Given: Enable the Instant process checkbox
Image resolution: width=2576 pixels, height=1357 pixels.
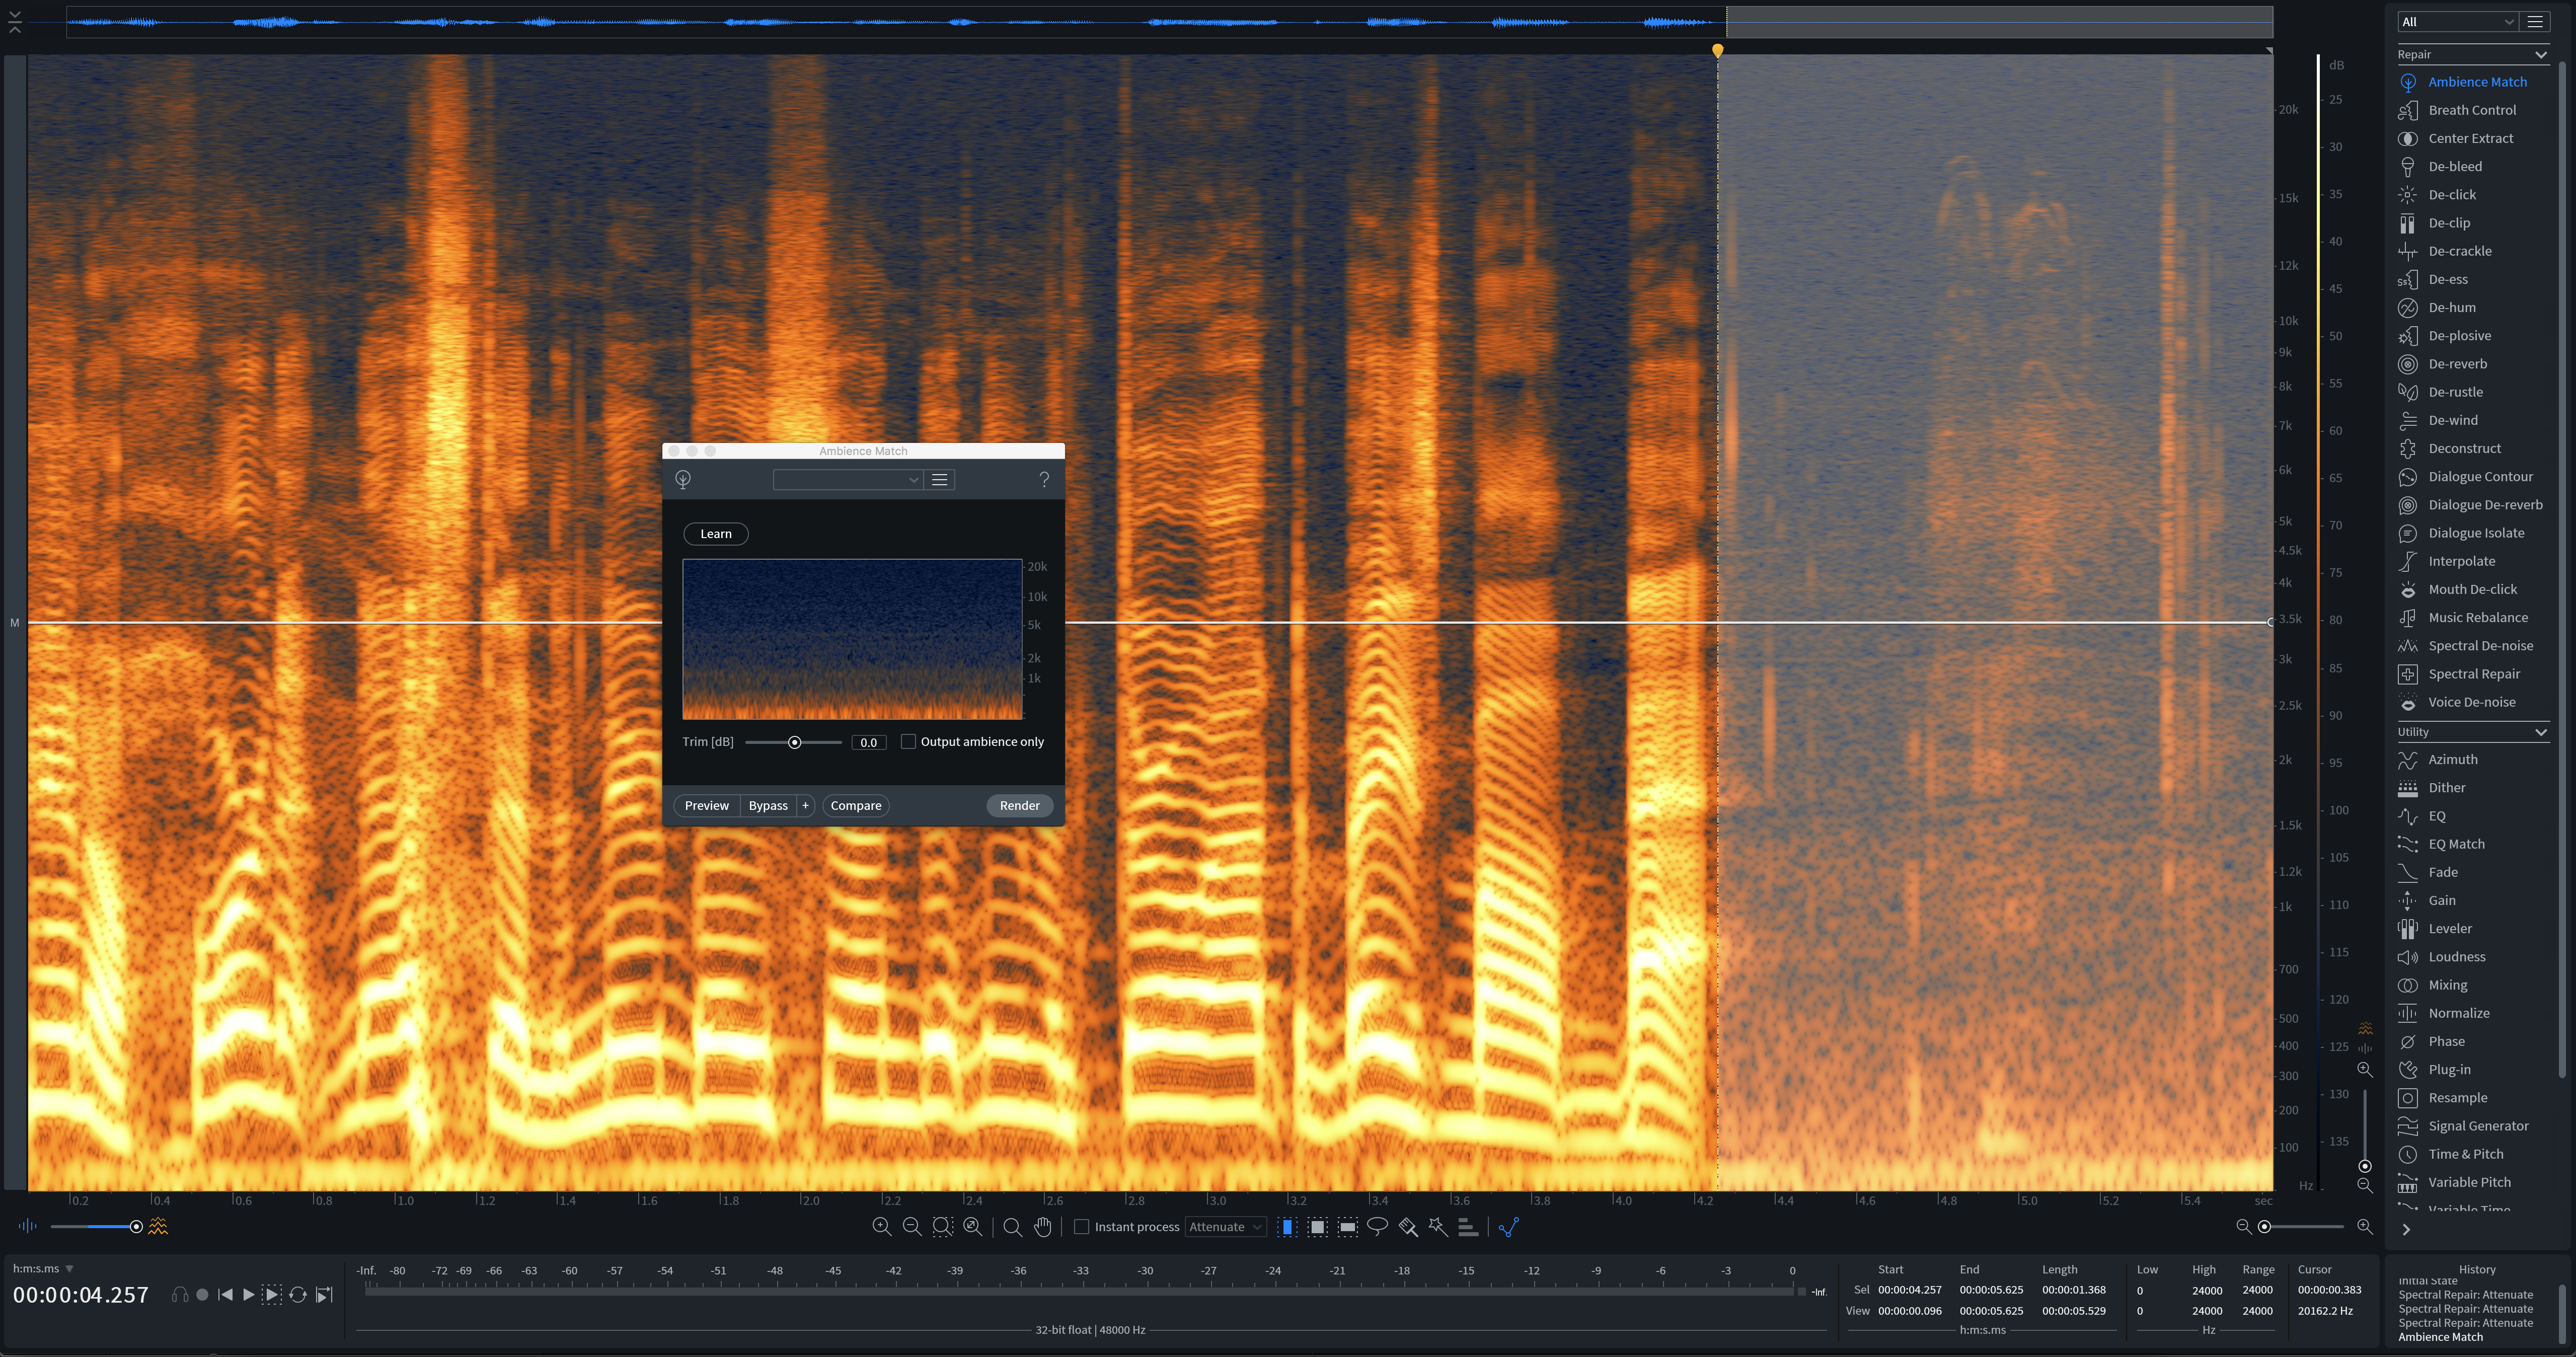Looking at the screenshot, I should pos(1081,1227).
